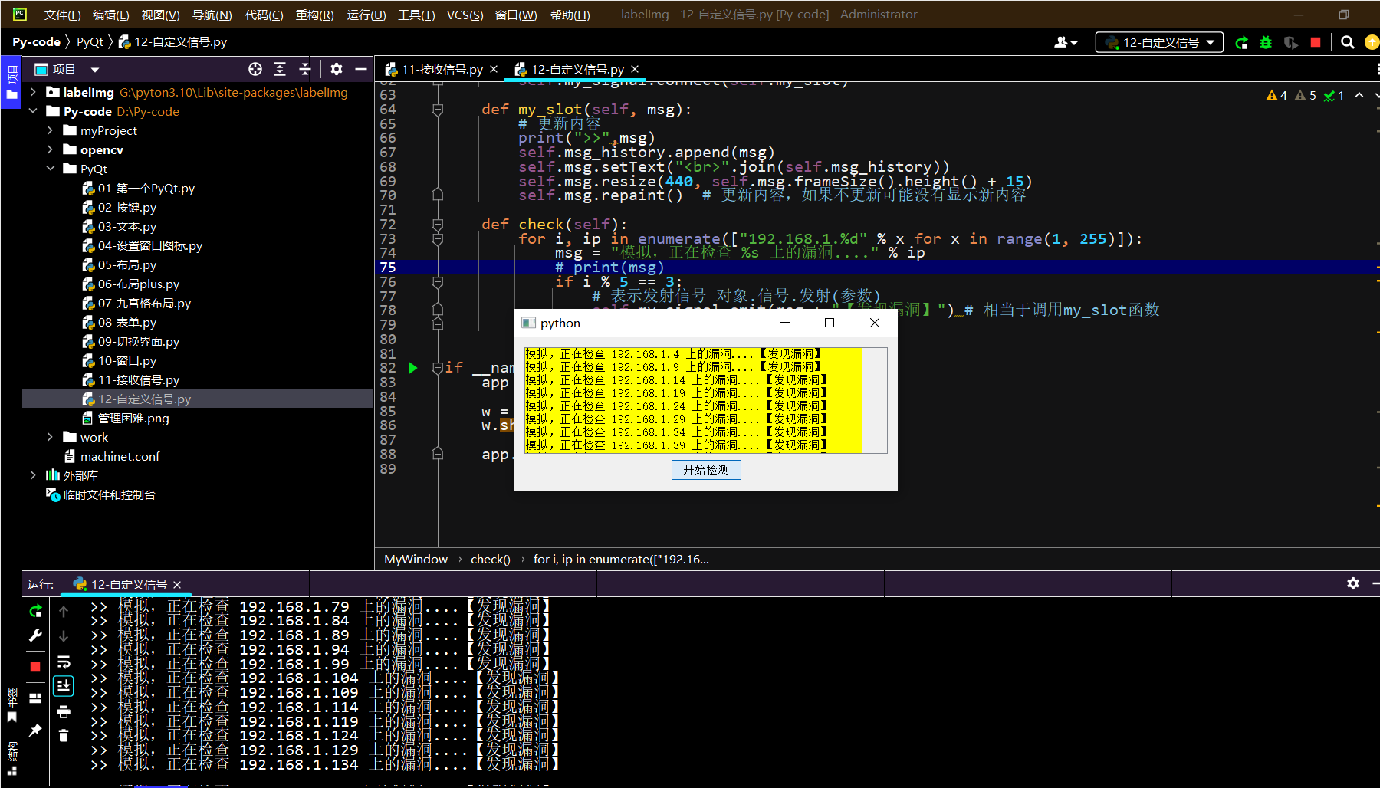The width and height of the screenshot is (1380, 788).
Task: Toggle fold marker at line 72 def check
Action: [438, 225]
